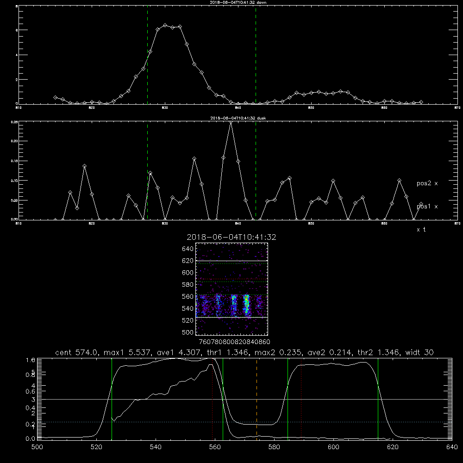
Task: Click the red dotted line near 589 in bottom plot
Action: click(x=301, y=399)
